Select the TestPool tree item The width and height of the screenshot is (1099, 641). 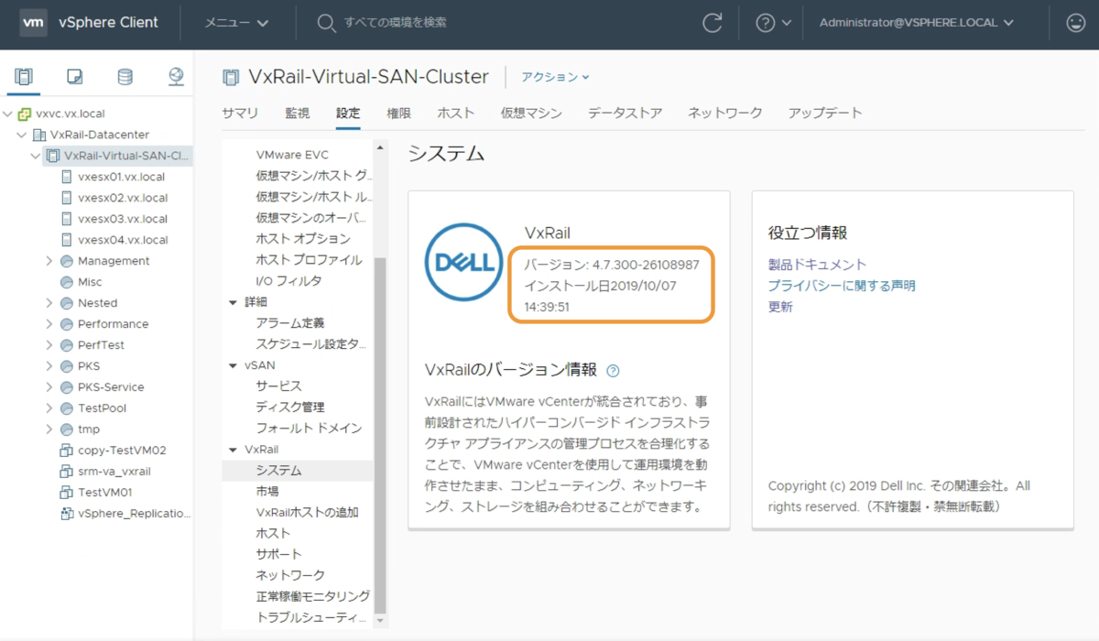pyautogui.click(x=102, y=408)
